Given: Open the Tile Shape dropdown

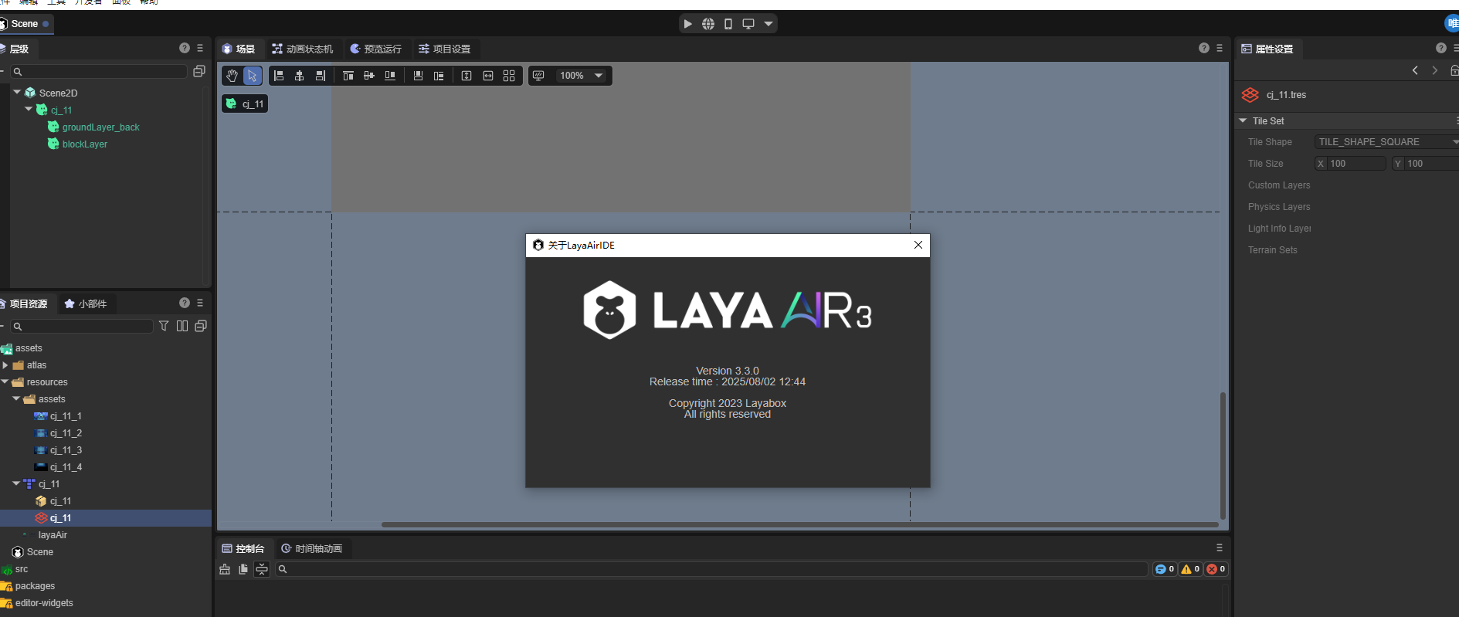Looking at the screenshot, I should click(1386, 142).
